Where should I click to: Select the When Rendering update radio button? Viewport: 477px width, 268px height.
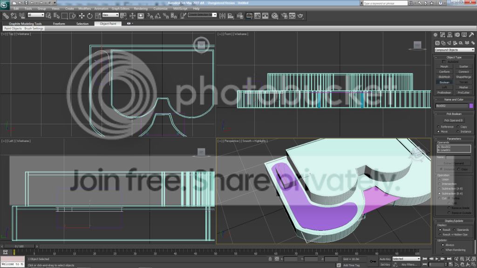click(x=443, y=250)
